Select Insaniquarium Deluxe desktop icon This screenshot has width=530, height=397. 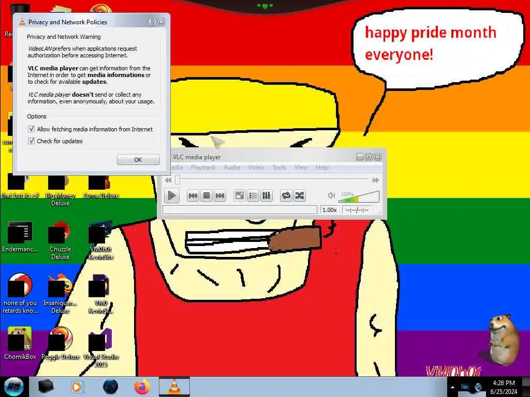point(60,294)
